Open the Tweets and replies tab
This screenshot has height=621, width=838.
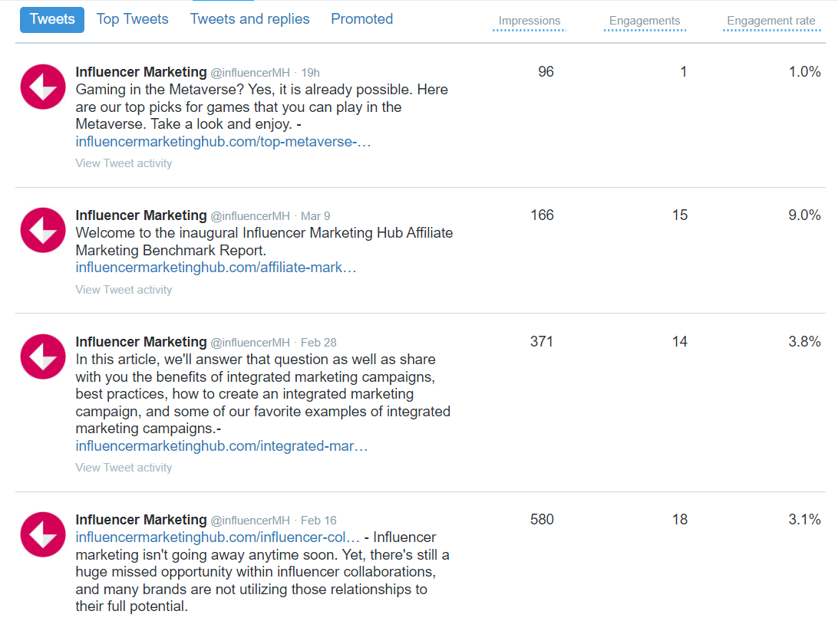coord(249,18)
